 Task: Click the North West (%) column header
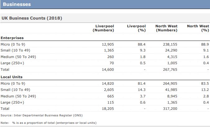[198, 28]
